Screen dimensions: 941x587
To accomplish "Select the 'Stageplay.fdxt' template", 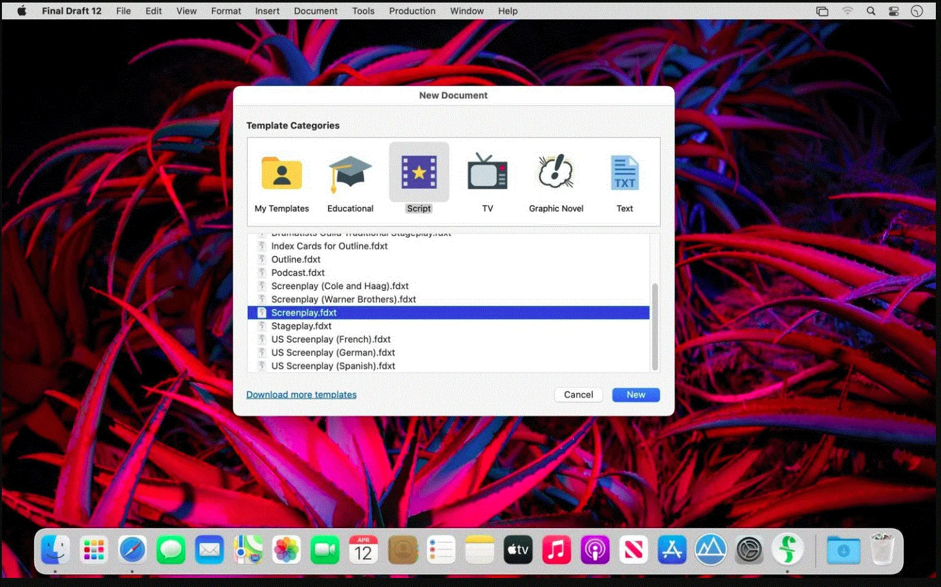I will [x=448, y=326].
